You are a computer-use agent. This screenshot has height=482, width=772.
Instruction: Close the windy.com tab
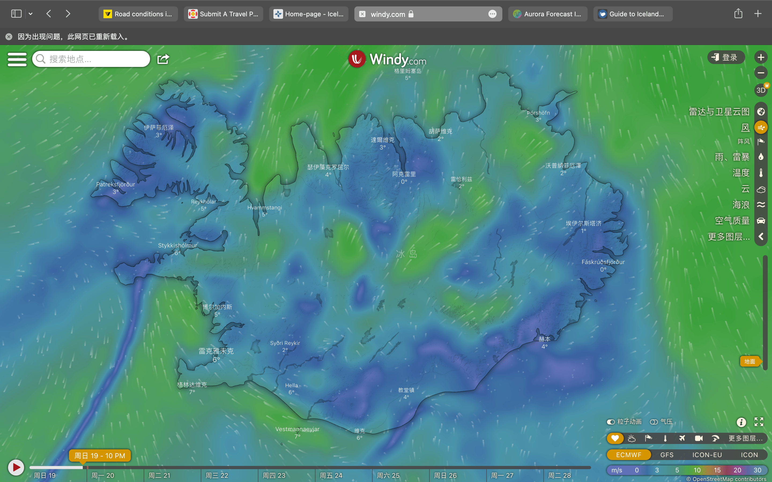click(362, 14)
